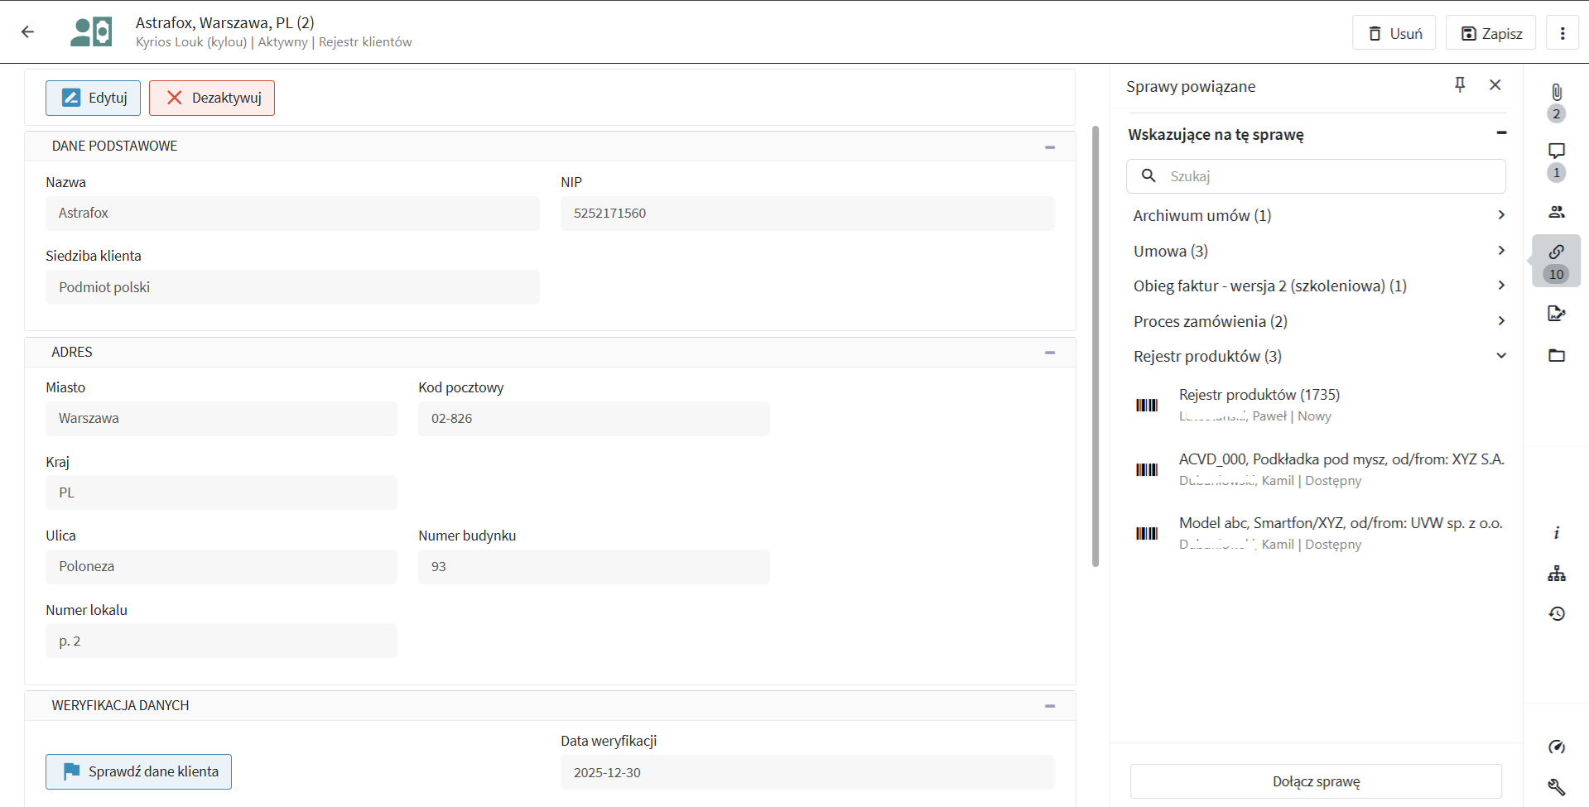Screen dimensions: 1589x807
Task: Open the hierarchy diagram icon
Action: pyautogui.click(x=1556, y=574)
